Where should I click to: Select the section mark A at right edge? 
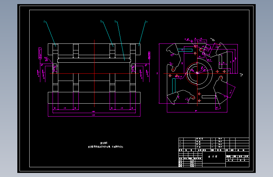[x=241, y=75]
